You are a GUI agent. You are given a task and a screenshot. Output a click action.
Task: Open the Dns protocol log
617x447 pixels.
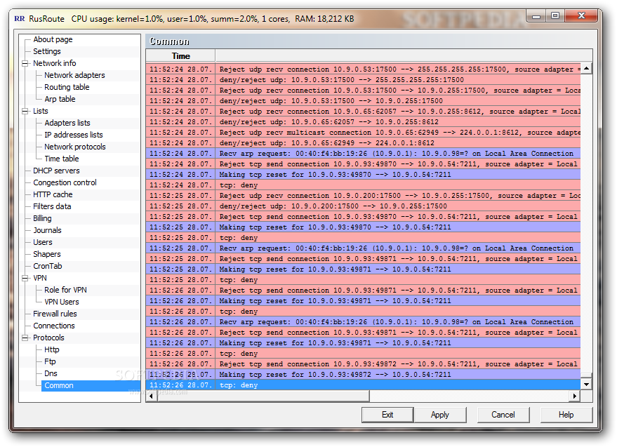51,374
